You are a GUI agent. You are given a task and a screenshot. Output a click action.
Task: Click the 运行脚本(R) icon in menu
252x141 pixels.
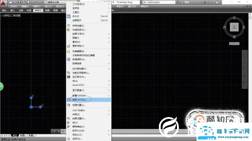(x=69, y=77)
